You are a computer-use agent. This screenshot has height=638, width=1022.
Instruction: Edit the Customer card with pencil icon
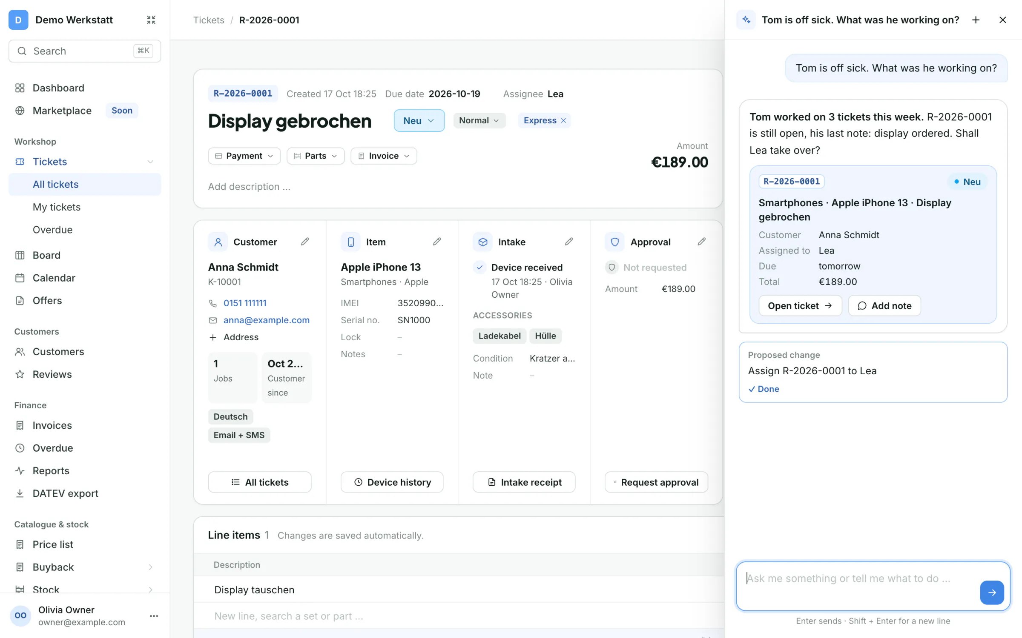[x=305, y=242]
